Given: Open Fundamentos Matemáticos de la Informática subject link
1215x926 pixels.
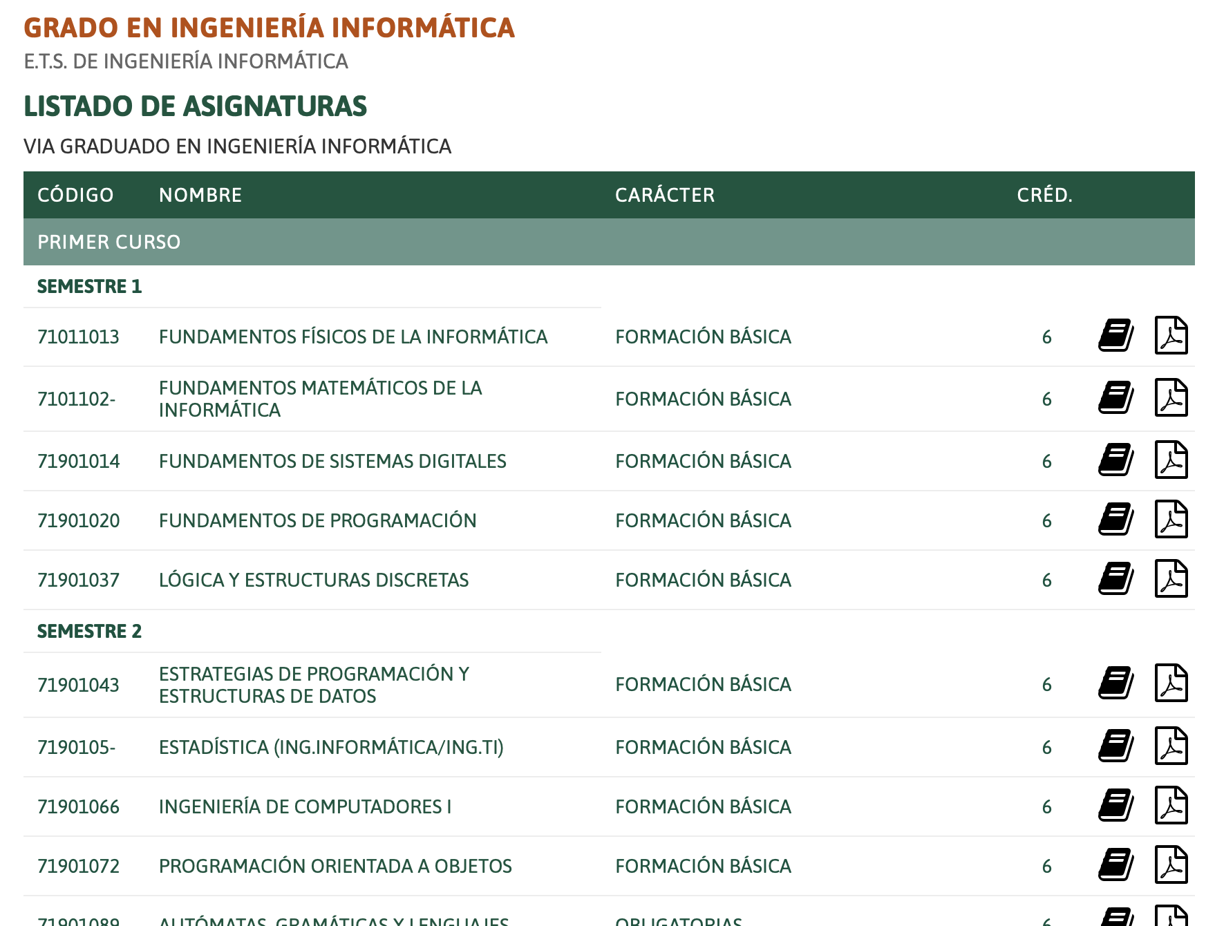Looking at the screenshot, I should click(x=321, y=399).
